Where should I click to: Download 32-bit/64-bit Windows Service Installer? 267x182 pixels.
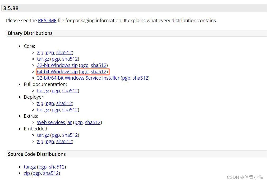click(78, 78)
